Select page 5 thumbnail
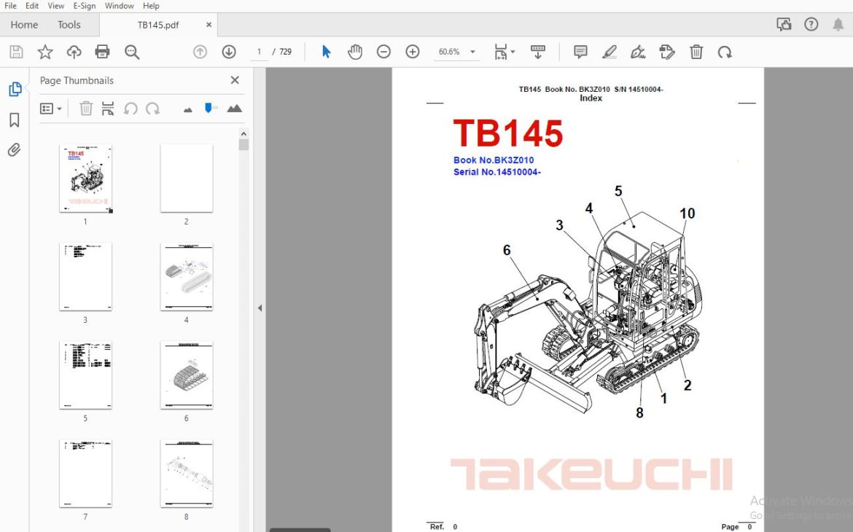The image size is (853, 532). (x=85, y=375)
